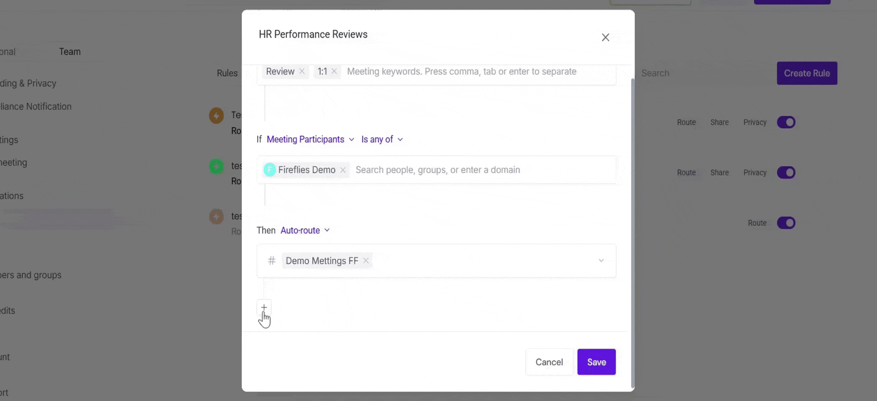Click the meeting keywords input field

pos(462,71)
